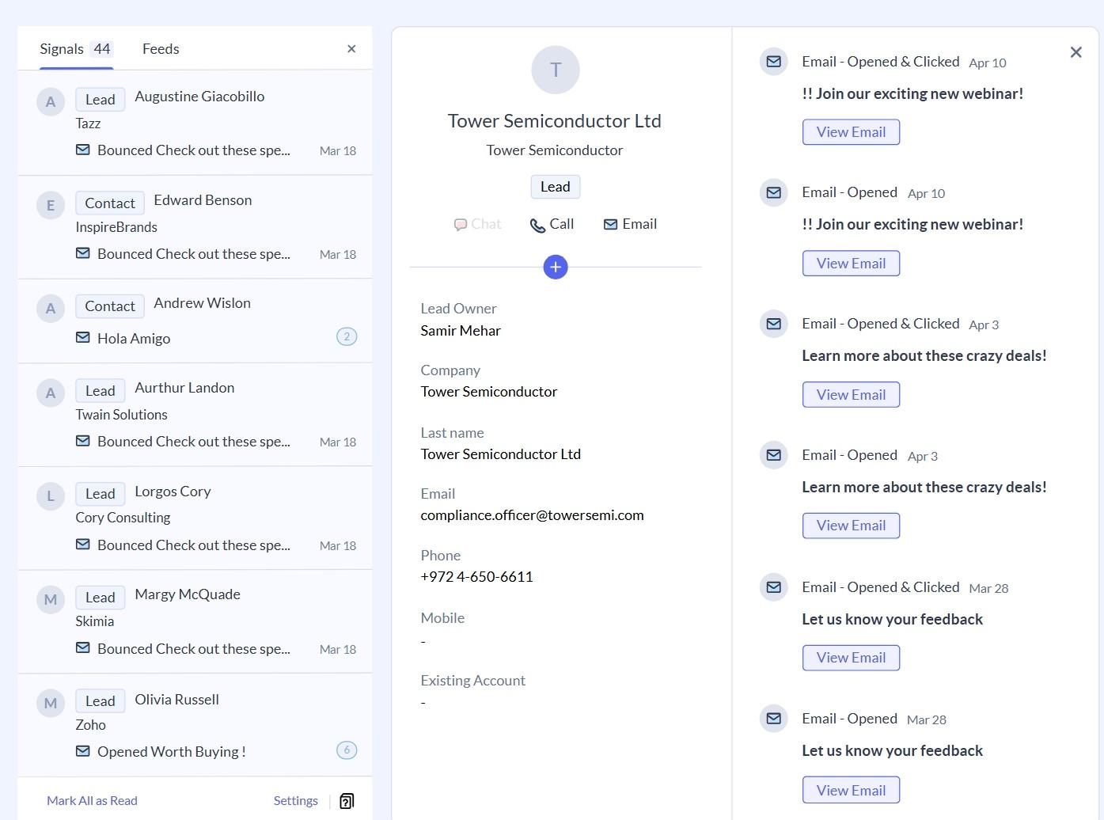Open Augustine Giacobillo signal

click(x=195, y=123)
